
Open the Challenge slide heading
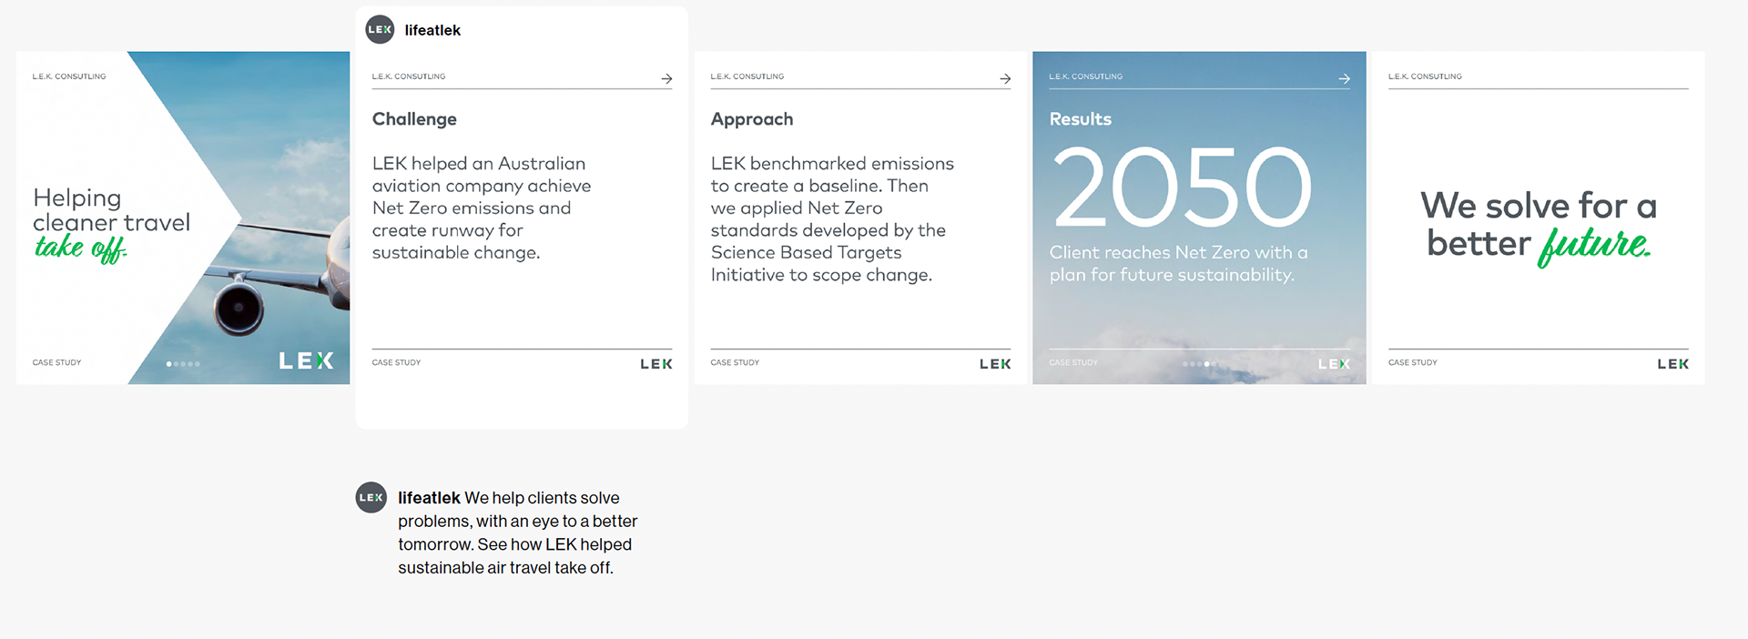414,119
